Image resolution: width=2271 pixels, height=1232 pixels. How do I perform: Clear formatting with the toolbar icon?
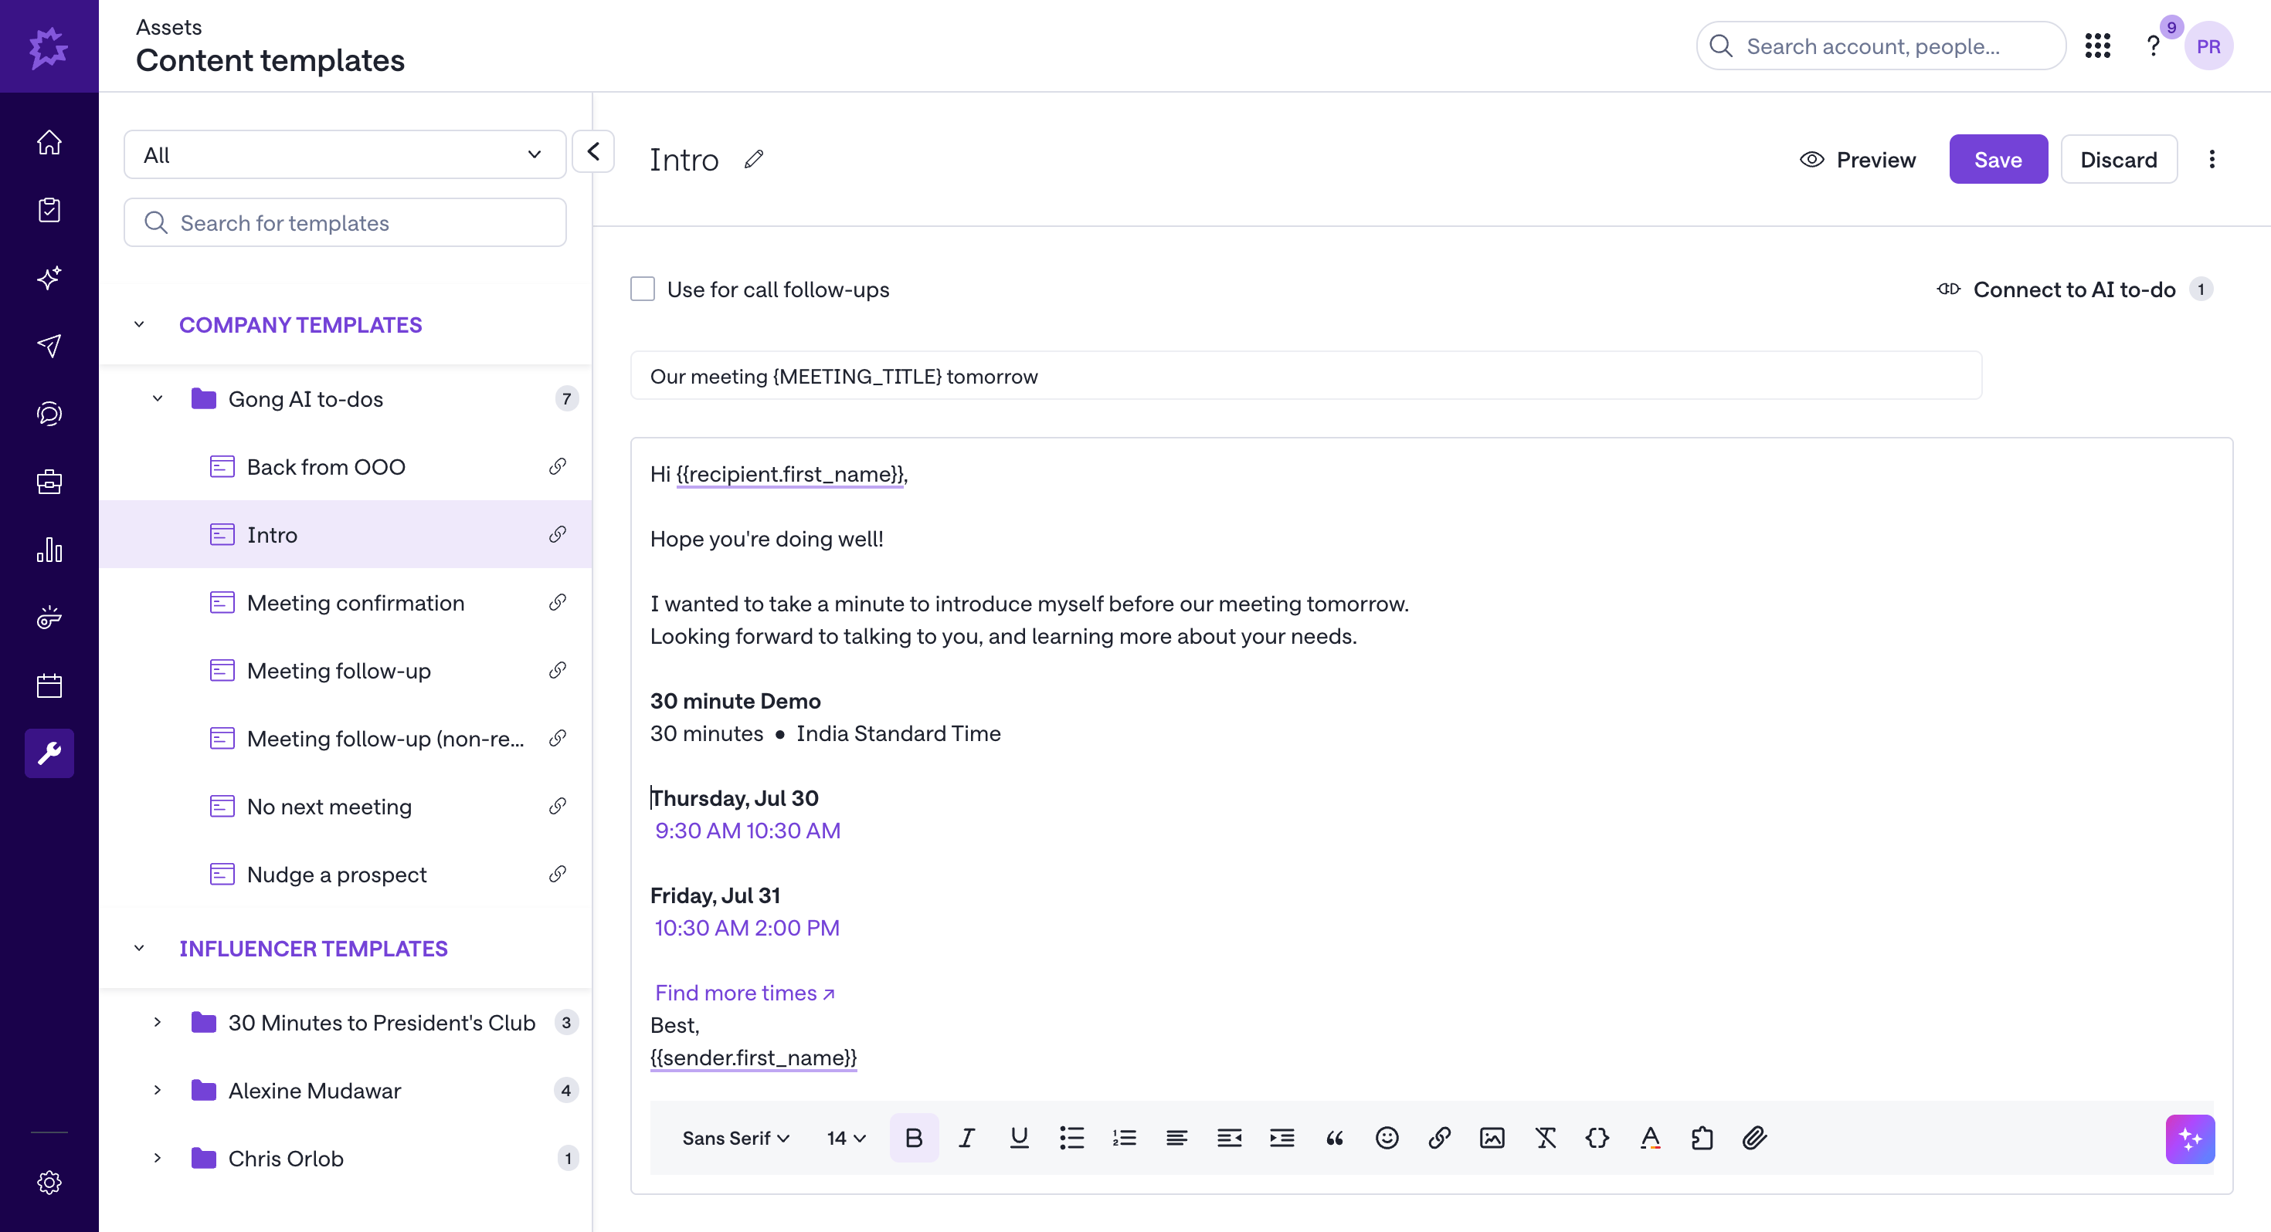pyautogui.click(x=1546, y=1138)
